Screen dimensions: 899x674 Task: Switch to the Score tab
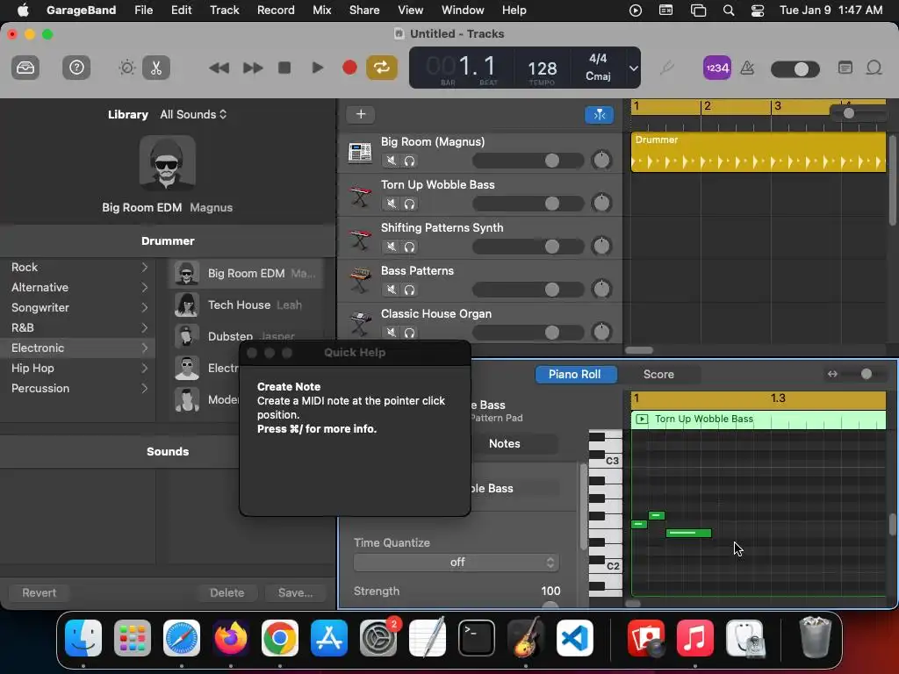[658, 374]
